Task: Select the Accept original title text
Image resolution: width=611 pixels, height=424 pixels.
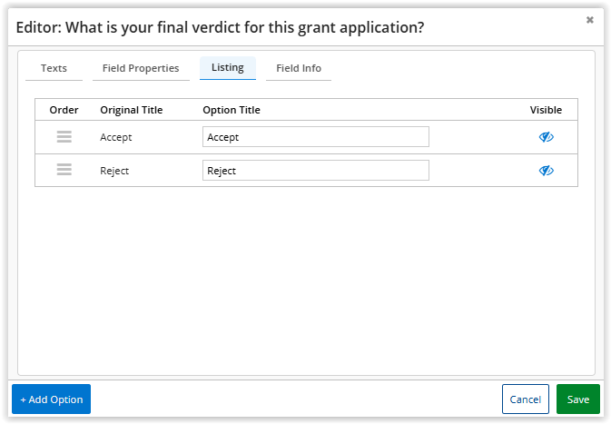Action: (x=115, y=137)
